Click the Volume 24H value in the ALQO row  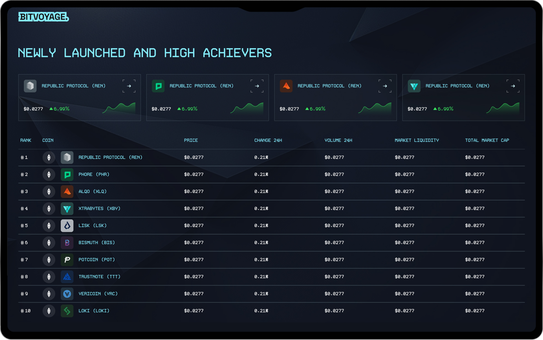[x=334, y=191]
